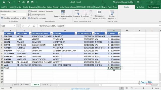Select the cell DIRECTOR GENERAL
The width and height of the screenshot is (161, 90).
[65, 65]
